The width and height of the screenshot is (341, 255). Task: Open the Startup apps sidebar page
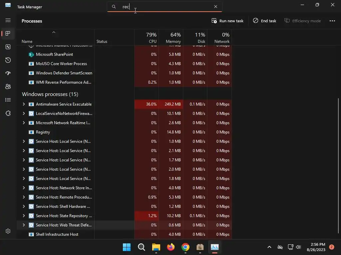(8, 73)
